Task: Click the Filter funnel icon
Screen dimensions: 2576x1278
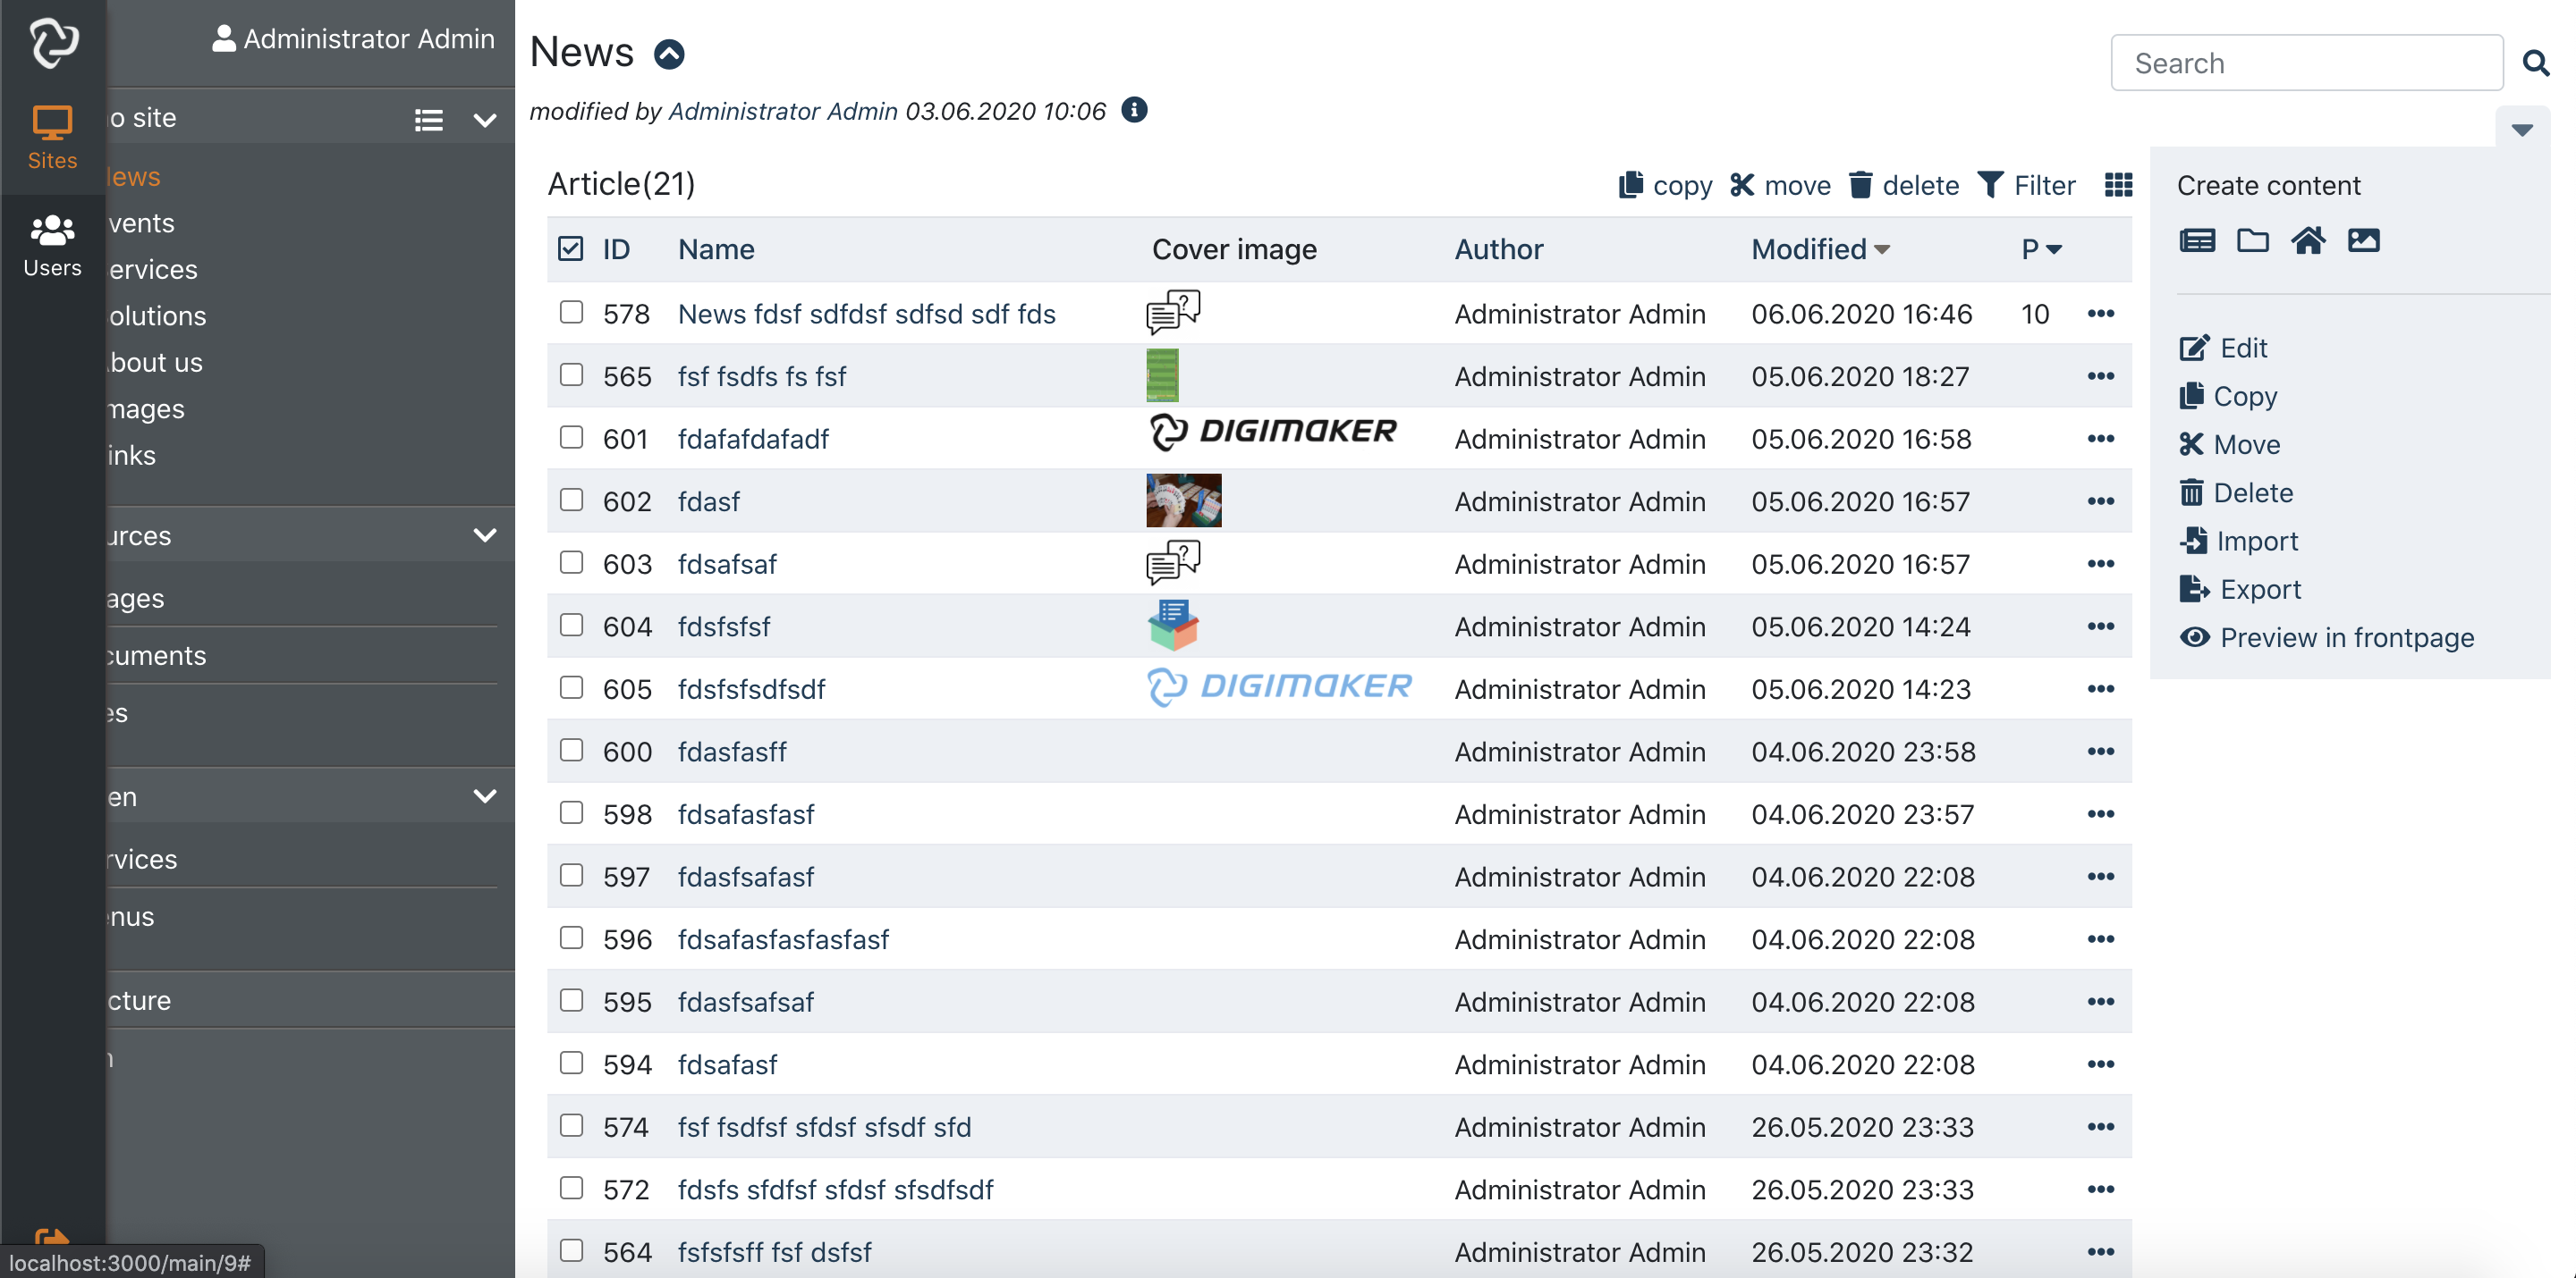Action: pyautogui.click(x=1990, y=185)
